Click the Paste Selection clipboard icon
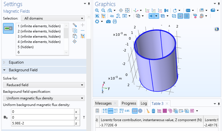The height and width of the screenshot is (131, 222). pos(74,36)
